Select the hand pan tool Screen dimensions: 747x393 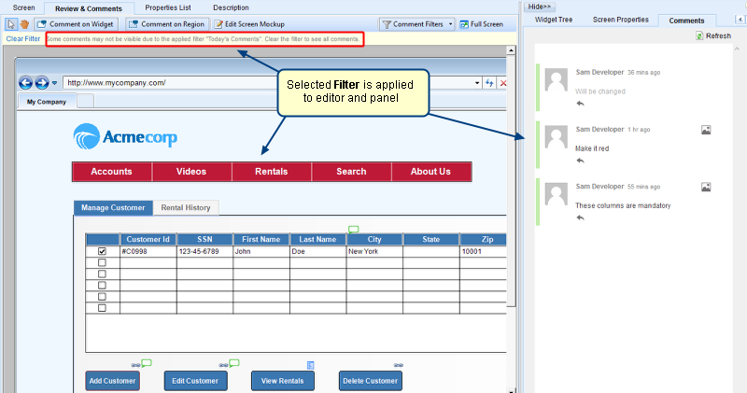(x=24, y=23)
